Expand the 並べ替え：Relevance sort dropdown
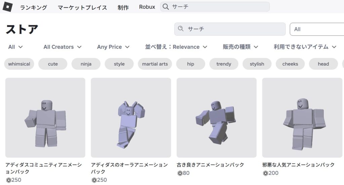The image size is (344, 185). point(176,47)
